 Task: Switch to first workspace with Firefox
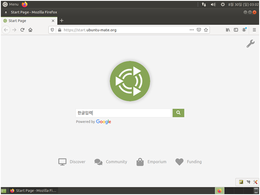(x=220, y=191)
